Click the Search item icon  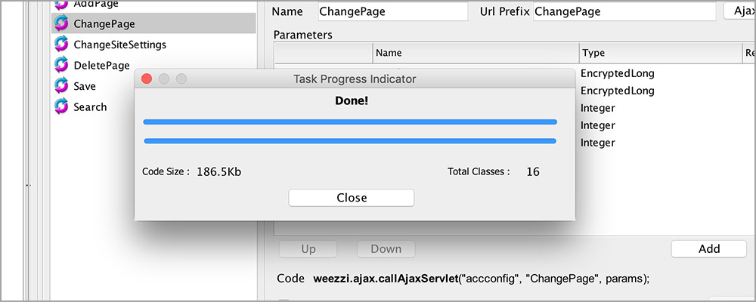click(x=61, y=106)
